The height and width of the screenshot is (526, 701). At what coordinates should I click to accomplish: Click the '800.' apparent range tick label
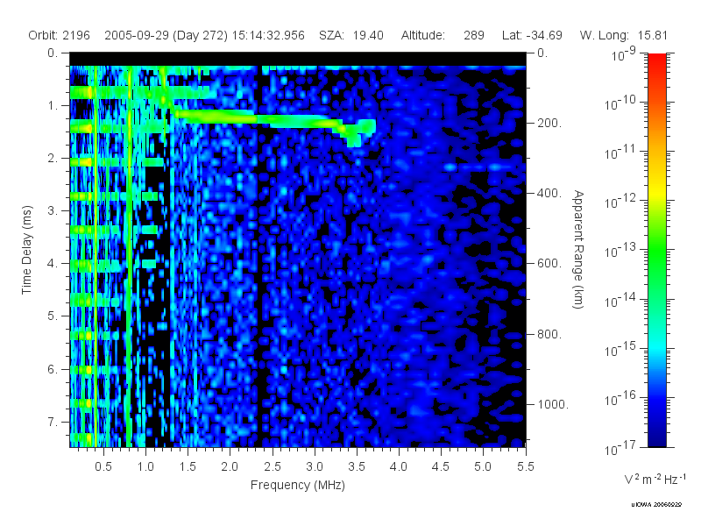[549, 334]
